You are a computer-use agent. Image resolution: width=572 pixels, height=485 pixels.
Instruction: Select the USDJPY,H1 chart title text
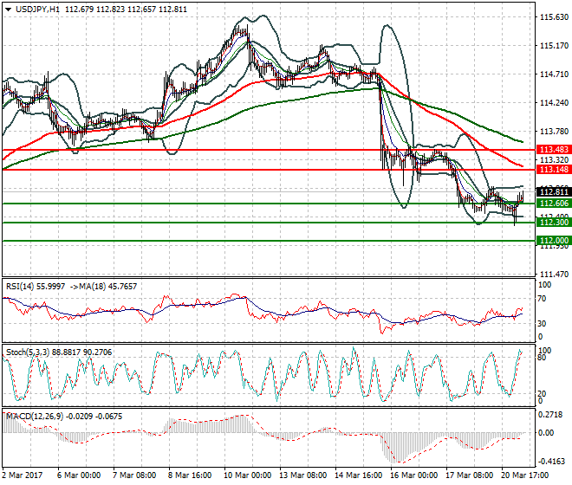pyautogui.click(x=37, y=10)
